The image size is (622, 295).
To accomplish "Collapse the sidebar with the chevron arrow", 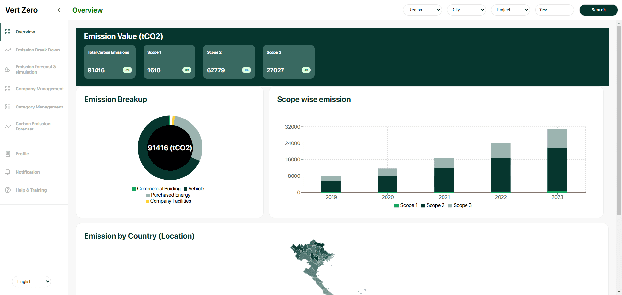I will pyautogui.click(x=59, y=10).
